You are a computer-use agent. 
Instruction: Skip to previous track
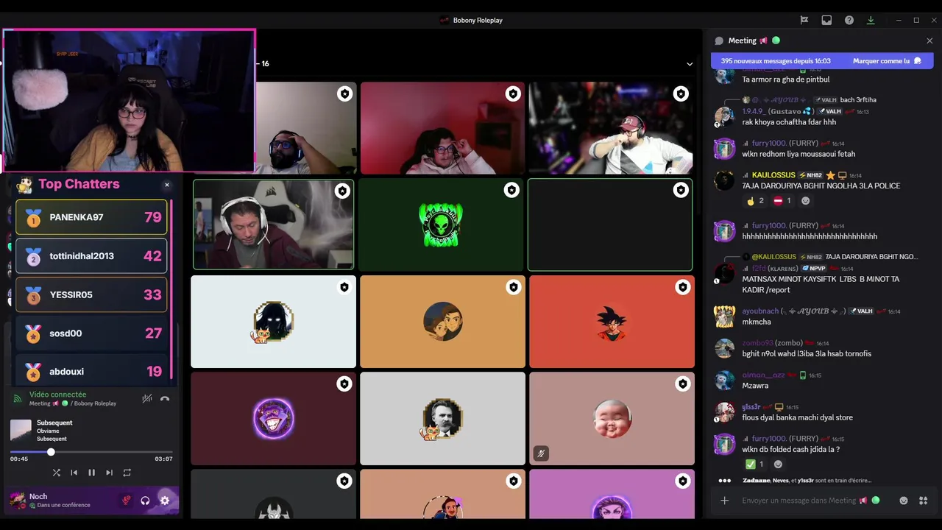pyautogui.click(x=74, y=473)
